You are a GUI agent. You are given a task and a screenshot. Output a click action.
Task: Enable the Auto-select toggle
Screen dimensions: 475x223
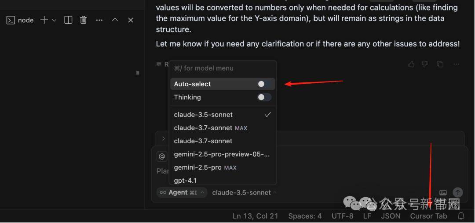pos(264,84)
